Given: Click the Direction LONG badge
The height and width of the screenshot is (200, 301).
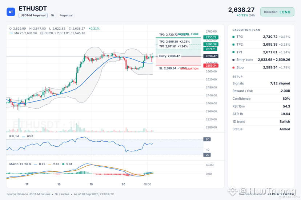Looking at the screenshot, I should coord(277,12).
